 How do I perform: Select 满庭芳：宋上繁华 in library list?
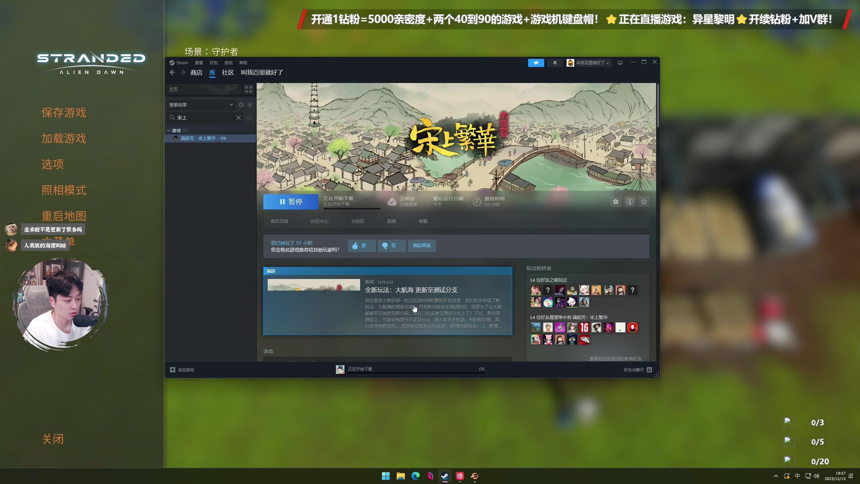pyautogui.click(x=211, y=138)
